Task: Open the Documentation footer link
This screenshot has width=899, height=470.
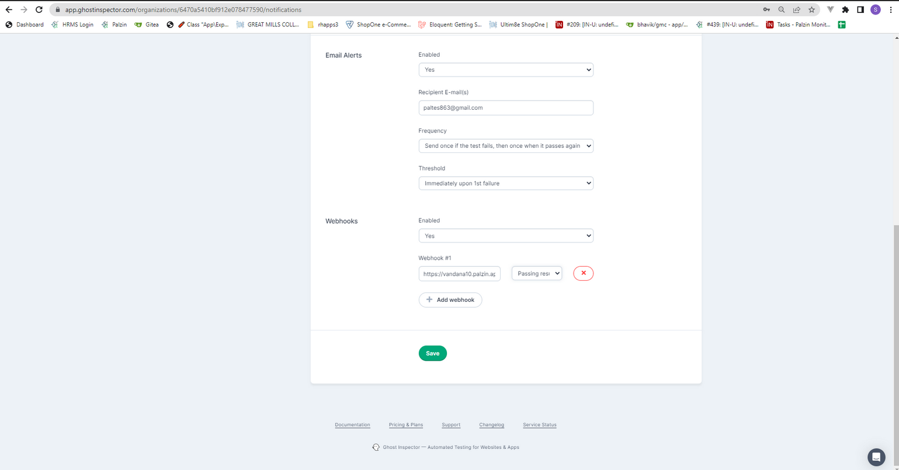Action: click(352, 425)
